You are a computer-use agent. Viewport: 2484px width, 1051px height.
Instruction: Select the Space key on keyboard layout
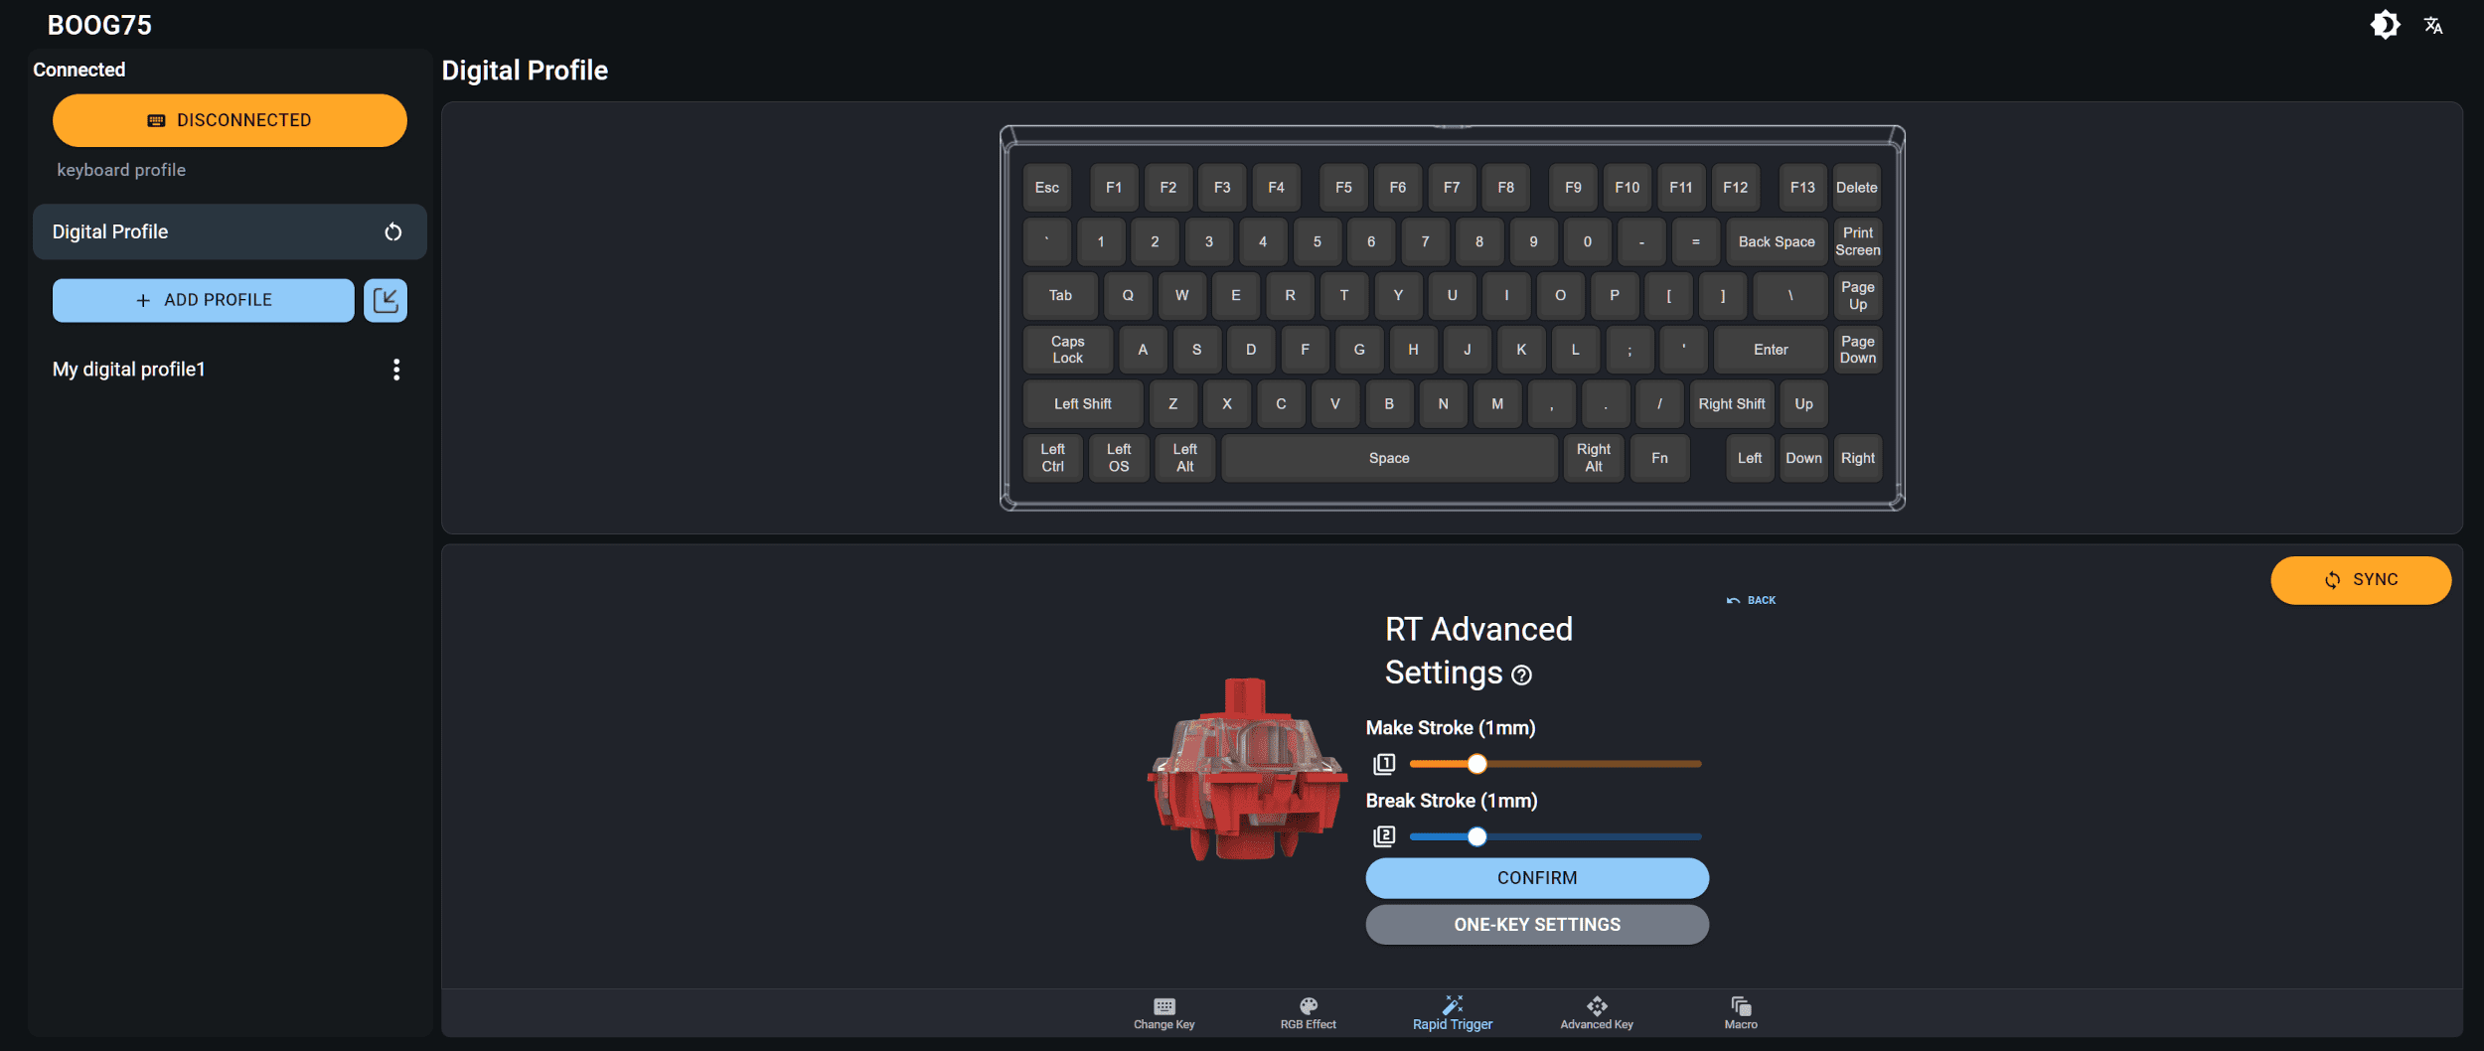pos(1389,458)
